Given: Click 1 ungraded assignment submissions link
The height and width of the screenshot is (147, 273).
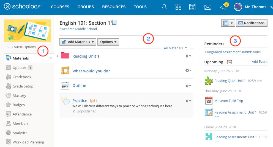Looking at the screenshot, I should [x=233, y=52].
